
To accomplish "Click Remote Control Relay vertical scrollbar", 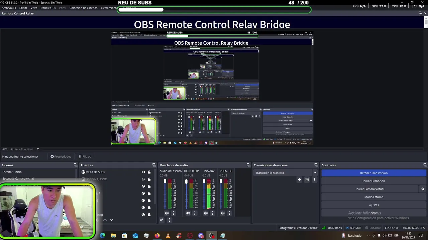I will coord(426,22).
